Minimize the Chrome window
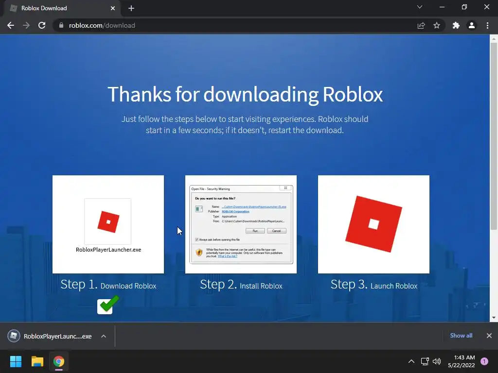Image resolution: width=498 pixels, height=373 pixels. coord(442,7)
